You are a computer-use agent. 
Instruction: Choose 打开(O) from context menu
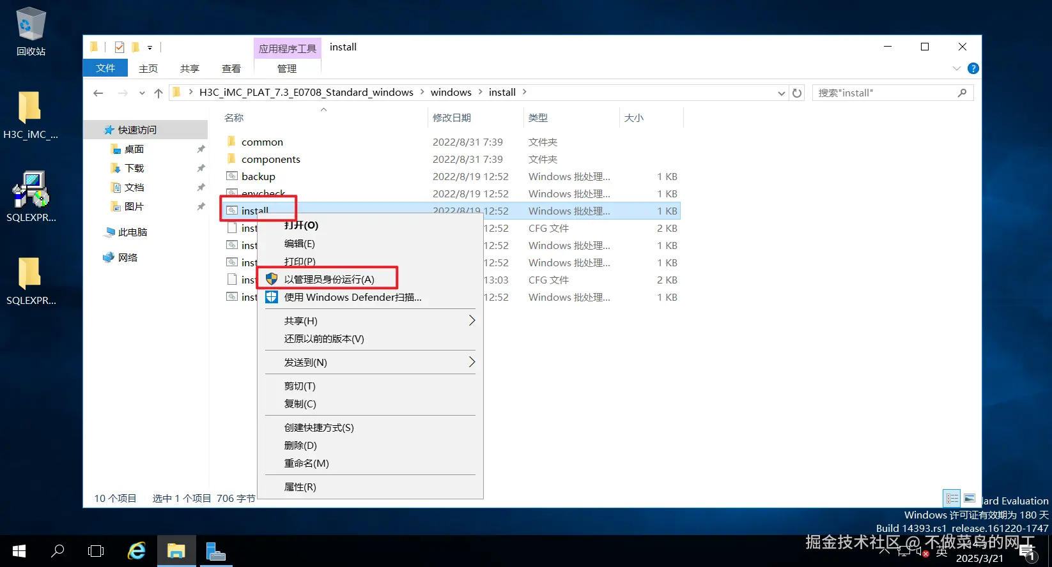click(370, 225)
